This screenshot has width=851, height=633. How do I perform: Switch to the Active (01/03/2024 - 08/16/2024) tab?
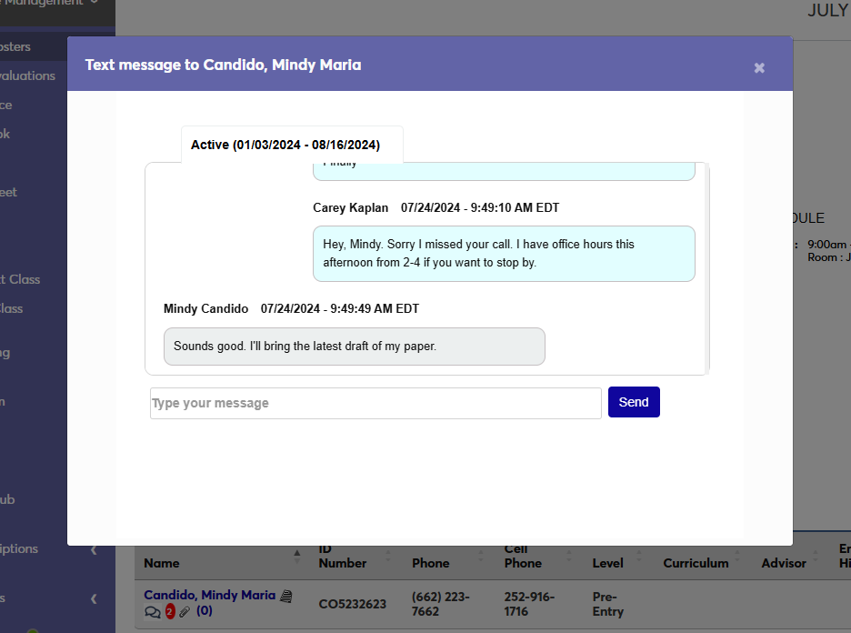[291, 144]
